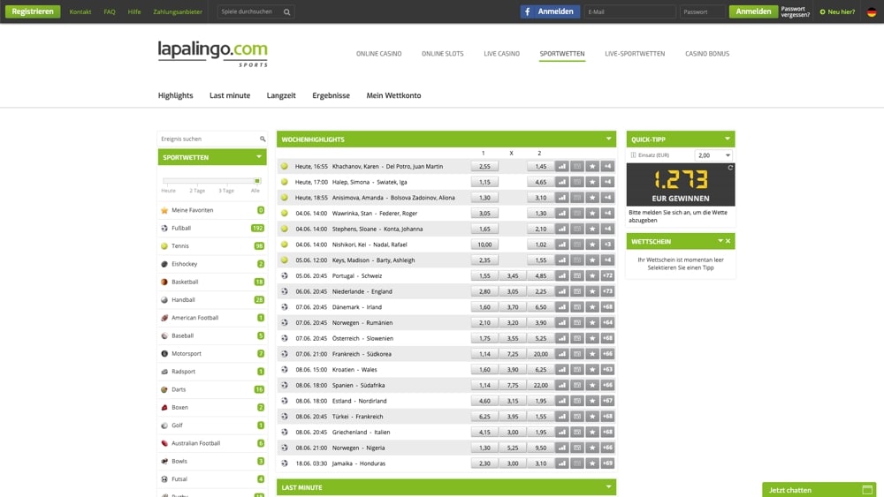Open the Ergebnisse tab
The width and height of the screenshot is (884, 497).
click(331, 95)
